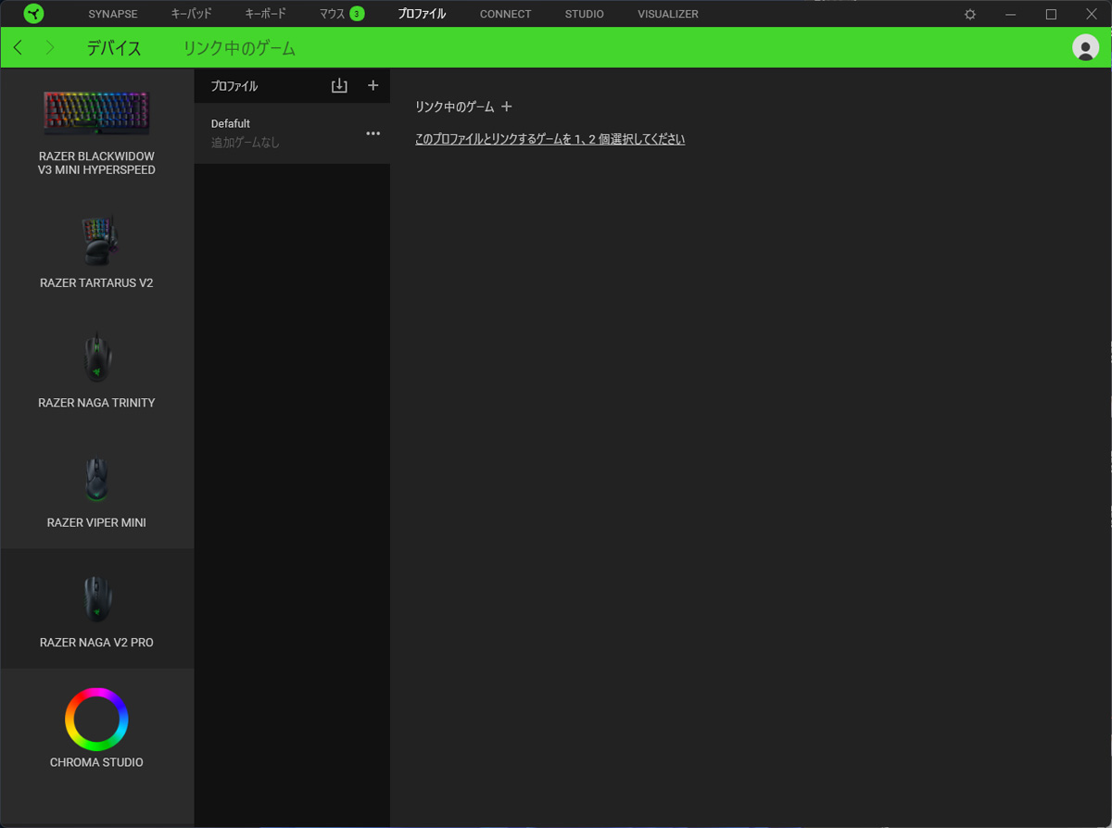Open the Default profile three-dot menu
This screenshot has width=1112, height=828.
[x=373, y=133]
